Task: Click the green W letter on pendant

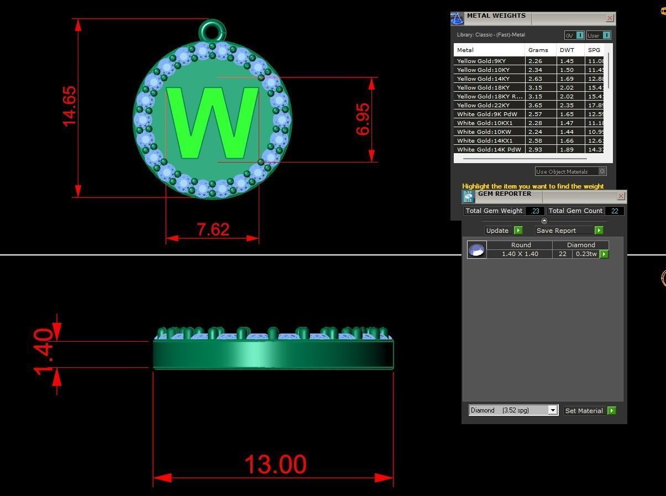Action: [213, 123]
